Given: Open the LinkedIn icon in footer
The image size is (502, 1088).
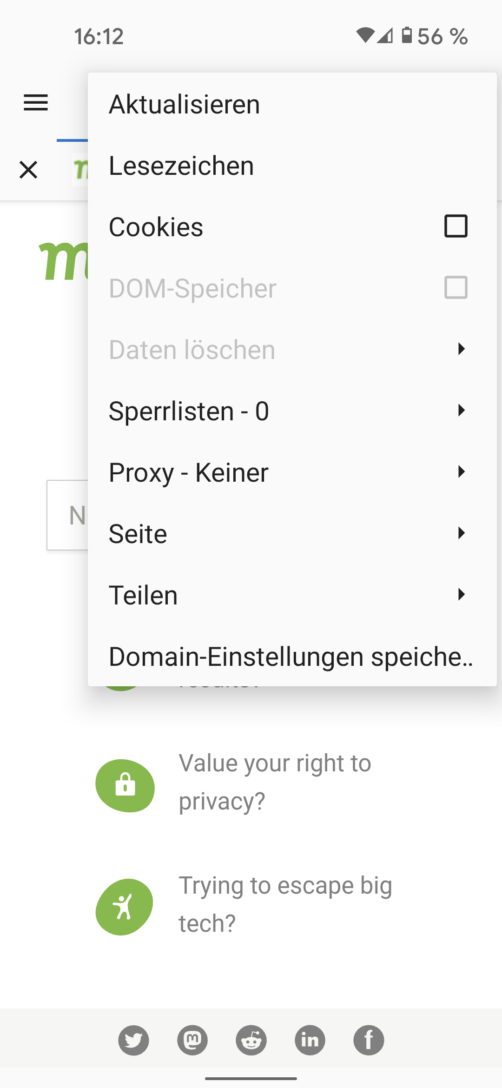Looking at the screenshot, I should 310,1040.
